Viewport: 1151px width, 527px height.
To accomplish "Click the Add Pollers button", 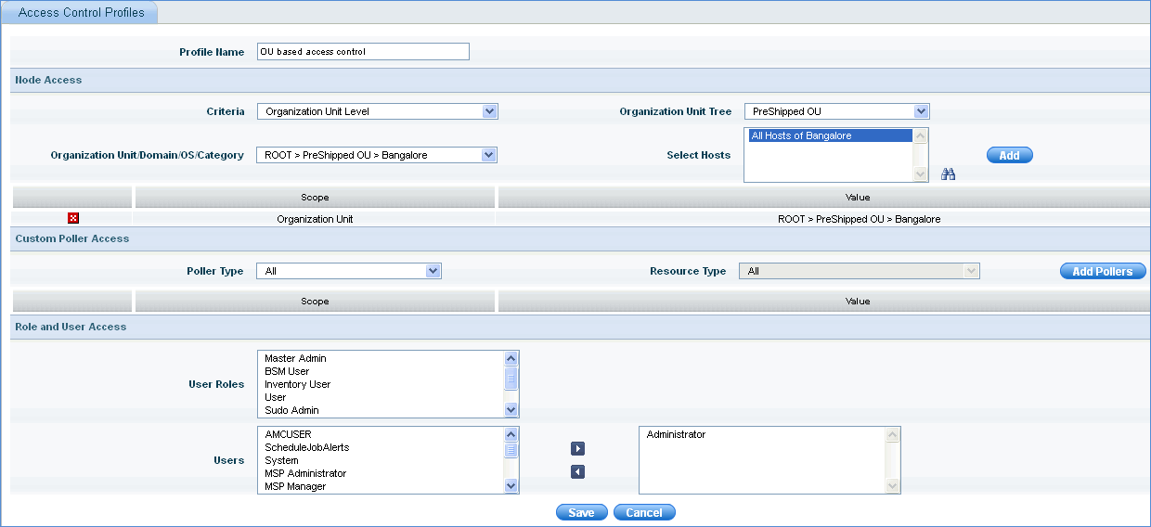I will (x=1102, y=271).
